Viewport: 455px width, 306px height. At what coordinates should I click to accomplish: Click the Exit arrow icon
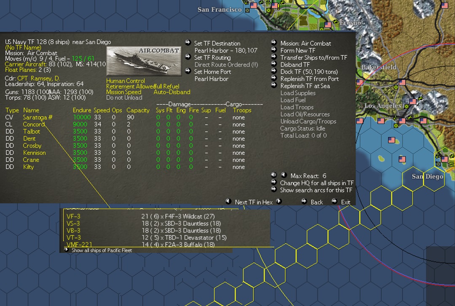click(335, 201)
